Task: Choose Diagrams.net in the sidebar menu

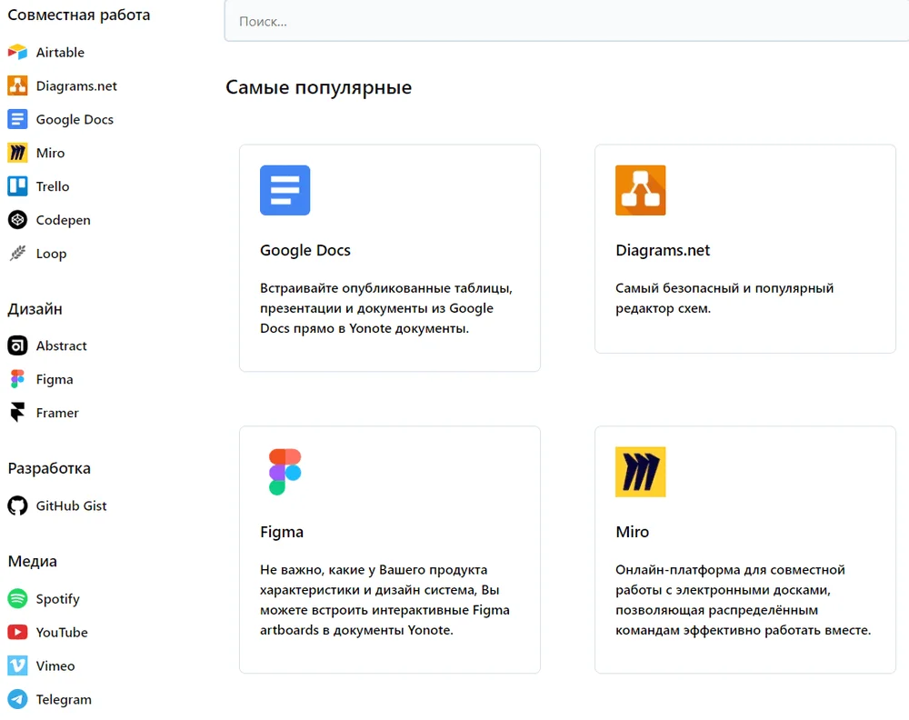Action: tap(76, 86)
